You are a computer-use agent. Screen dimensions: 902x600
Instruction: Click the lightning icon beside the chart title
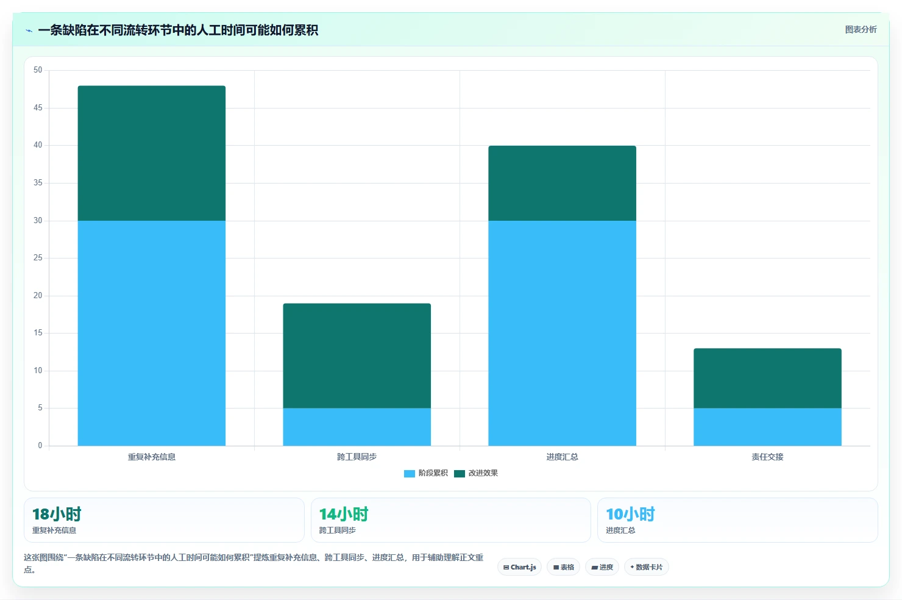tap(29, 30)
